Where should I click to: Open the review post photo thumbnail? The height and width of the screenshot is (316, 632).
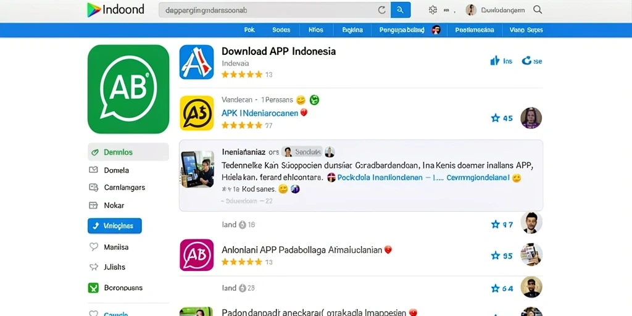point(197,169)
